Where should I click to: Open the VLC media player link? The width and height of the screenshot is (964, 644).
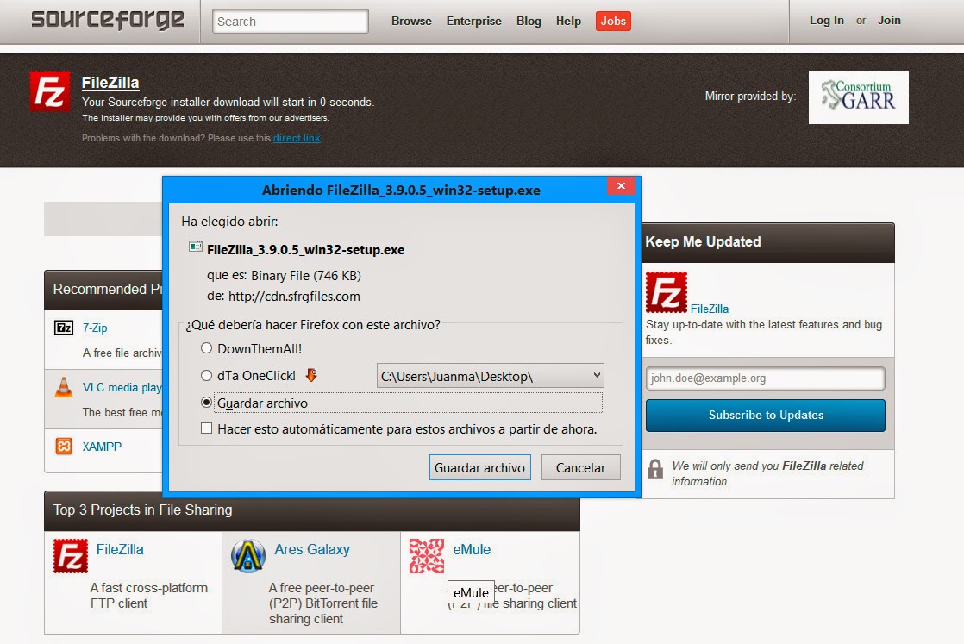coord(122,387)
